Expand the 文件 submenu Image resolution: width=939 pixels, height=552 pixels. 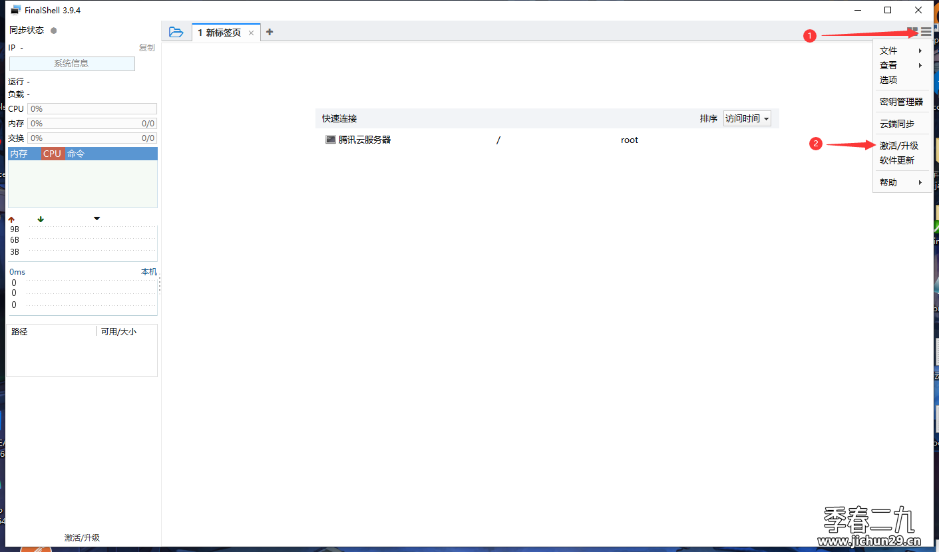pos(901,51)
